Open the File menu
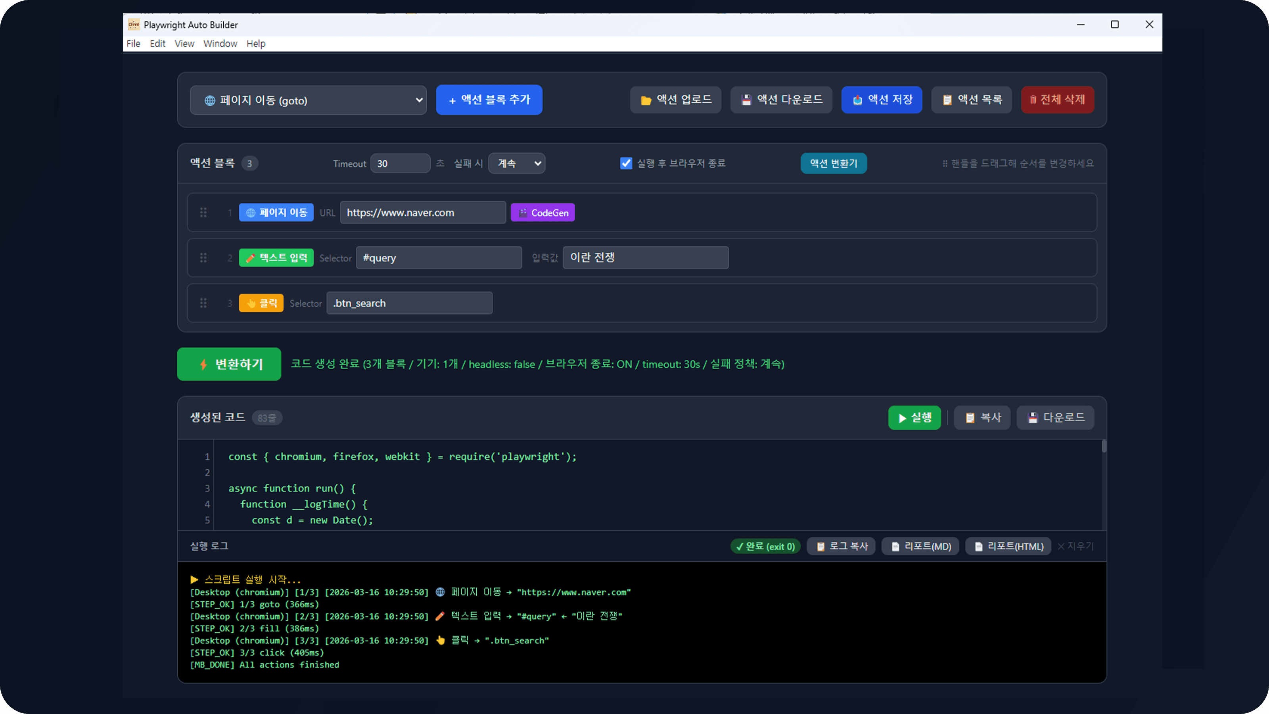The height and width of the screenshot is (714, 1269). tap(133, 43)
